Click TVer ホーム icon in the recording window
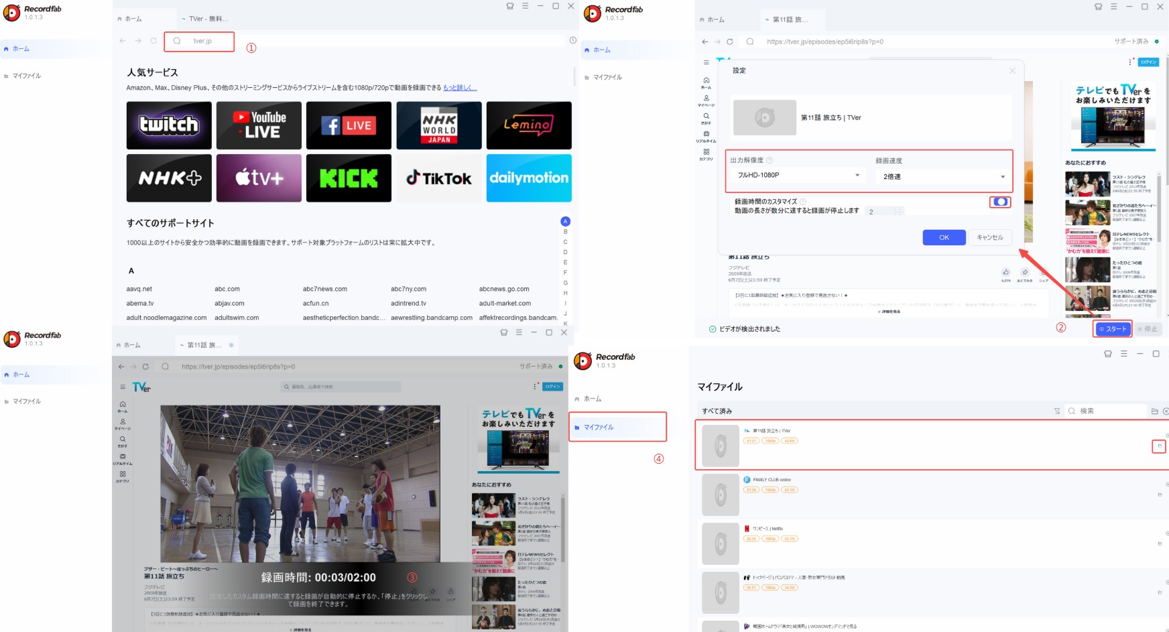The height and width of the screenshot is (632, 1169). point(123,406)
